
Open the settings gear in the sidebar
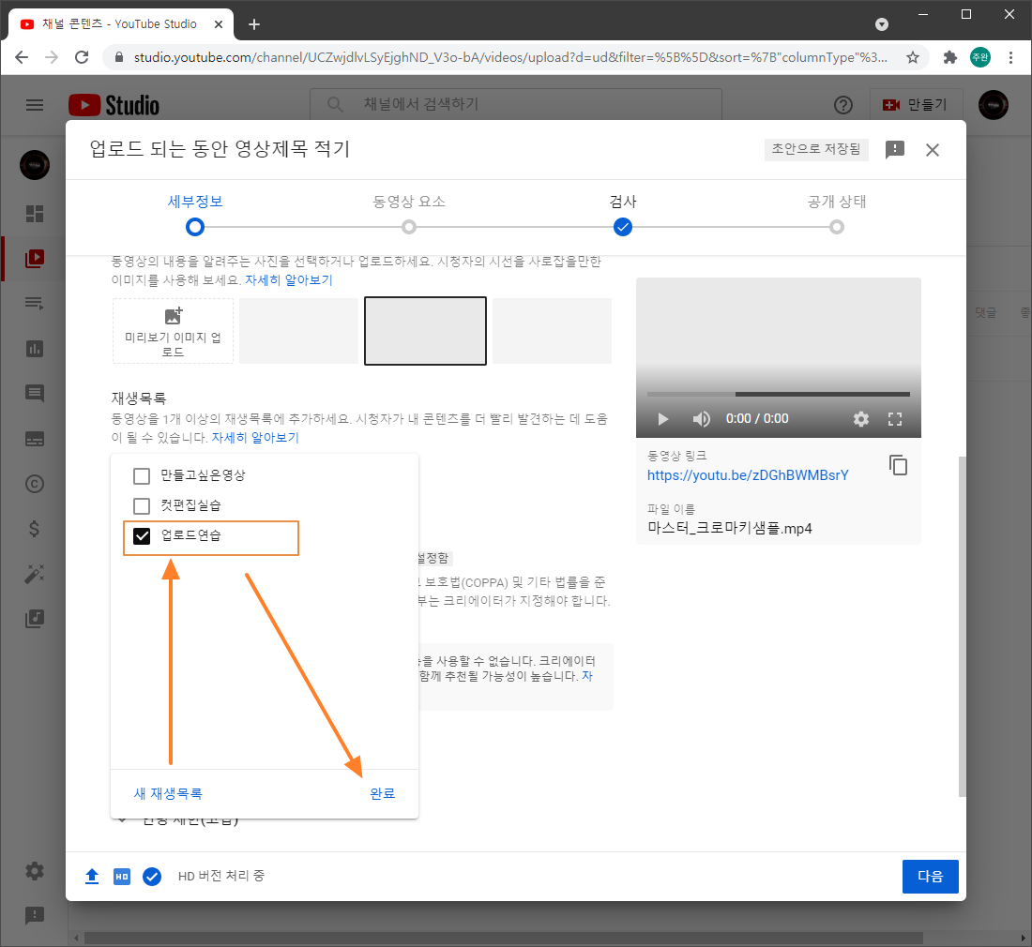[34, 871]
